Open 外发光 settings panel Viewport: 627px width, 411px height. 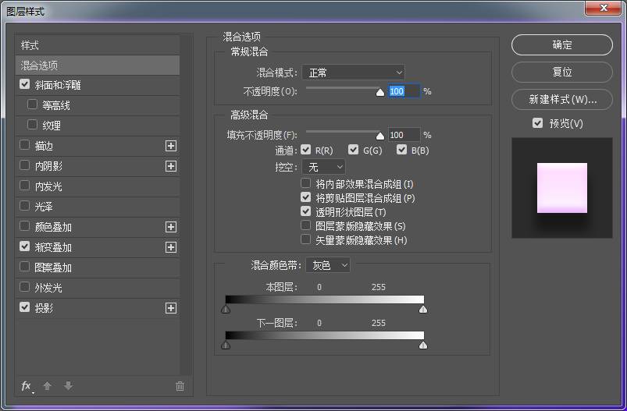[x=48, y=288]
